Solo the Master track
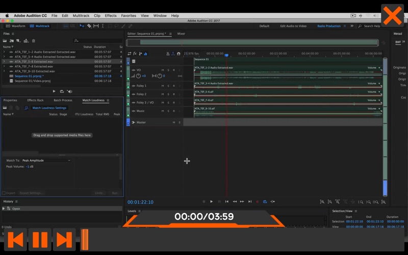 click(x=180, y=122)
